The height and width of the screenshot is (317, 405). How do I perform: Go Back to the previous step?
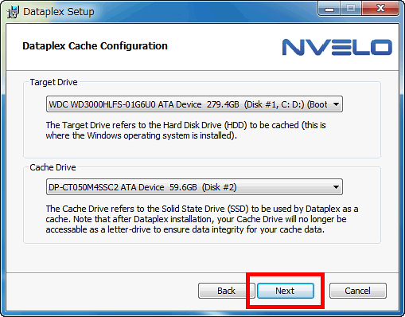click(x=226, y=291)
